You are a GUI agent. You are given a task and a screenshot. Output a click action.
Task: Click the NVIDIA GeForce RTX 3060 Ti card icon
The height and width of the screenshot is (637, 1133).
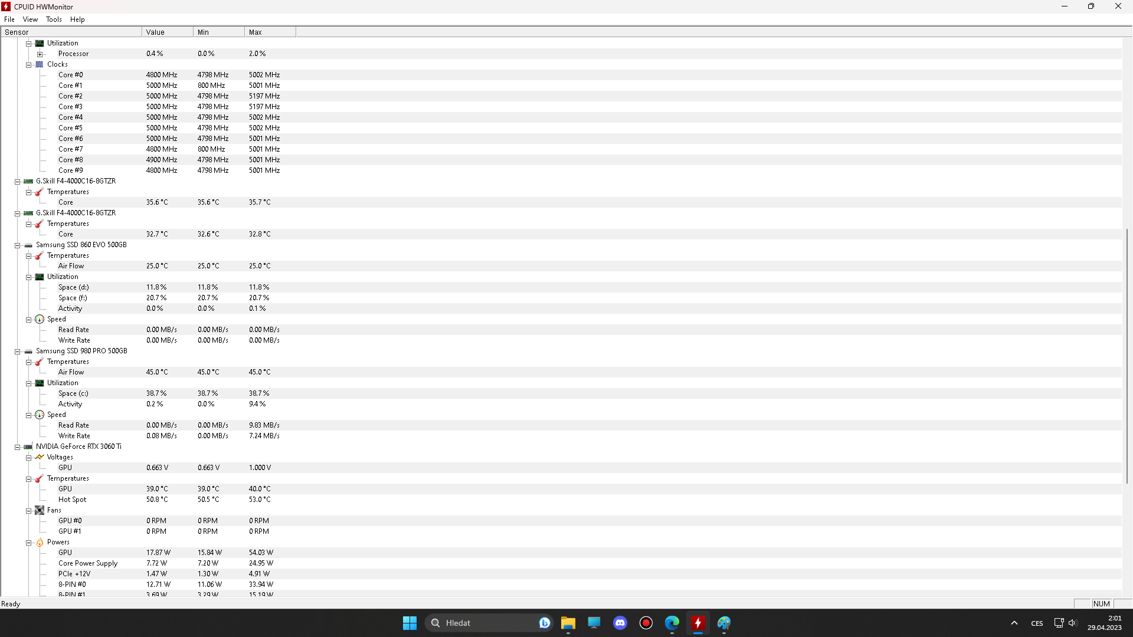click(x=28, y=446)
